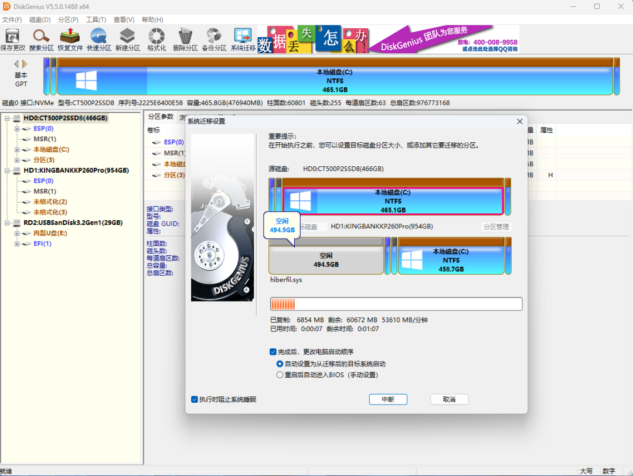This screenshot has height=476, width=633.
Task: Switch to the 分区参数 tab
Action: tap(160, 117)
